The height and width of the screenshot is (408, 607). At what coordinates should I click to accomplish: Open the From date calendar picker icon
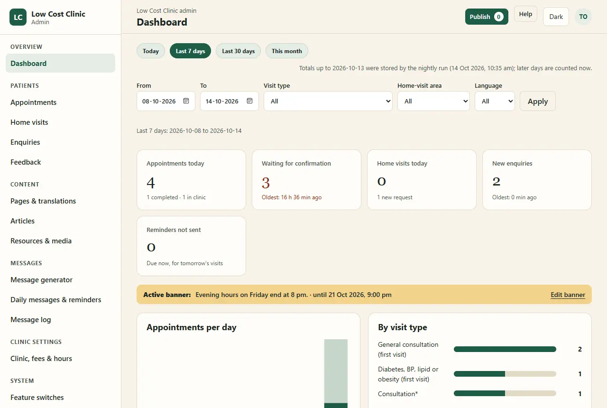pyautogui.click(x=186, y=101)
